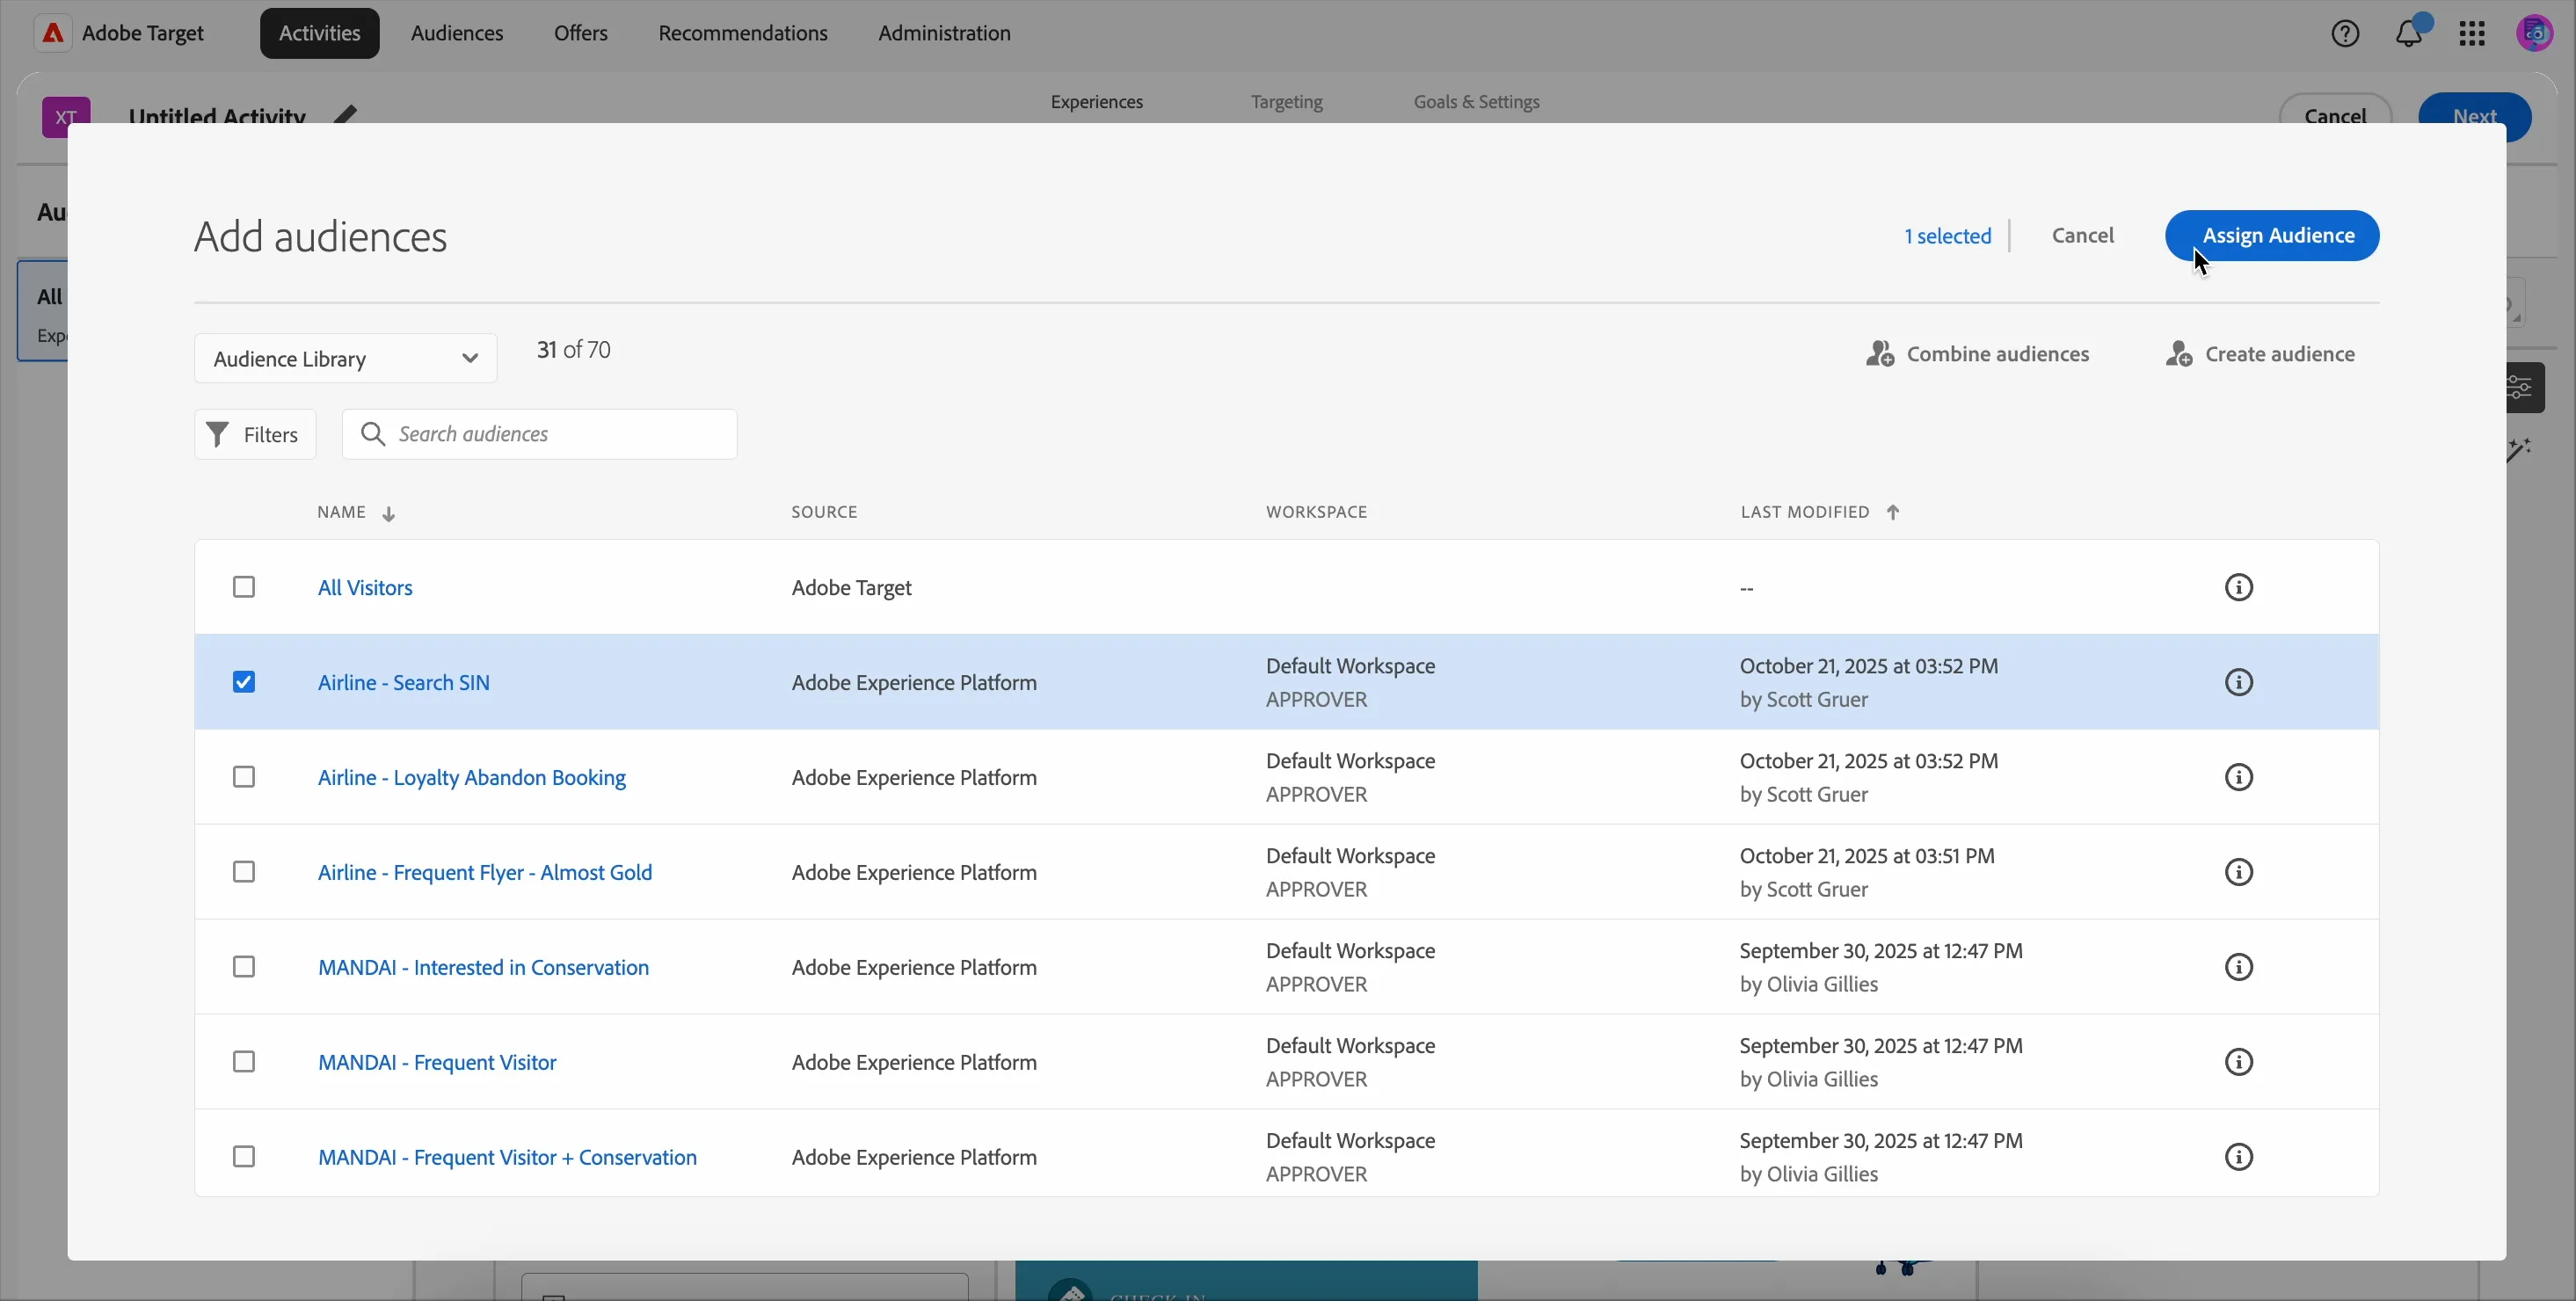Show info for MANDAI - Interested in Conservation

coord(2239,967)
